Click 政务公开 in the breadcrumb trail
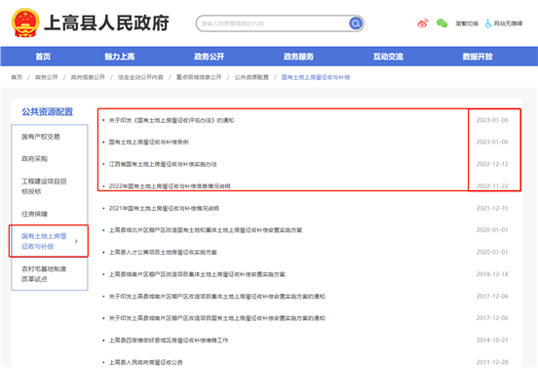The image size is (538, 368). [47, 77]
